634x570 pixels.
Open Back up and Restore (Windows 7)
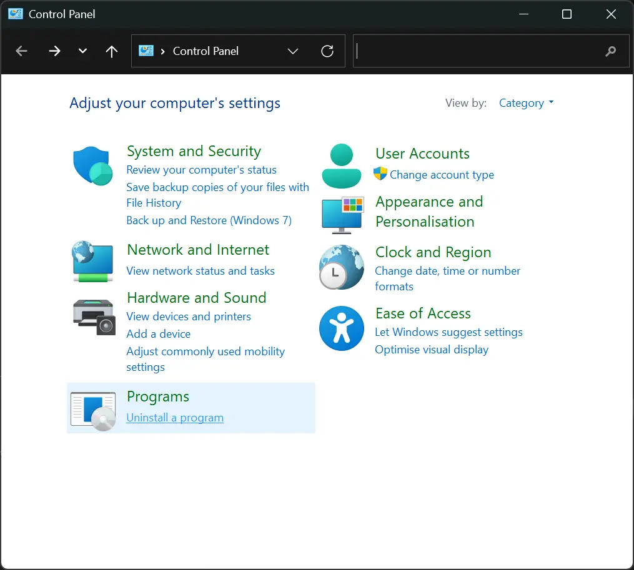coord(209,220)
